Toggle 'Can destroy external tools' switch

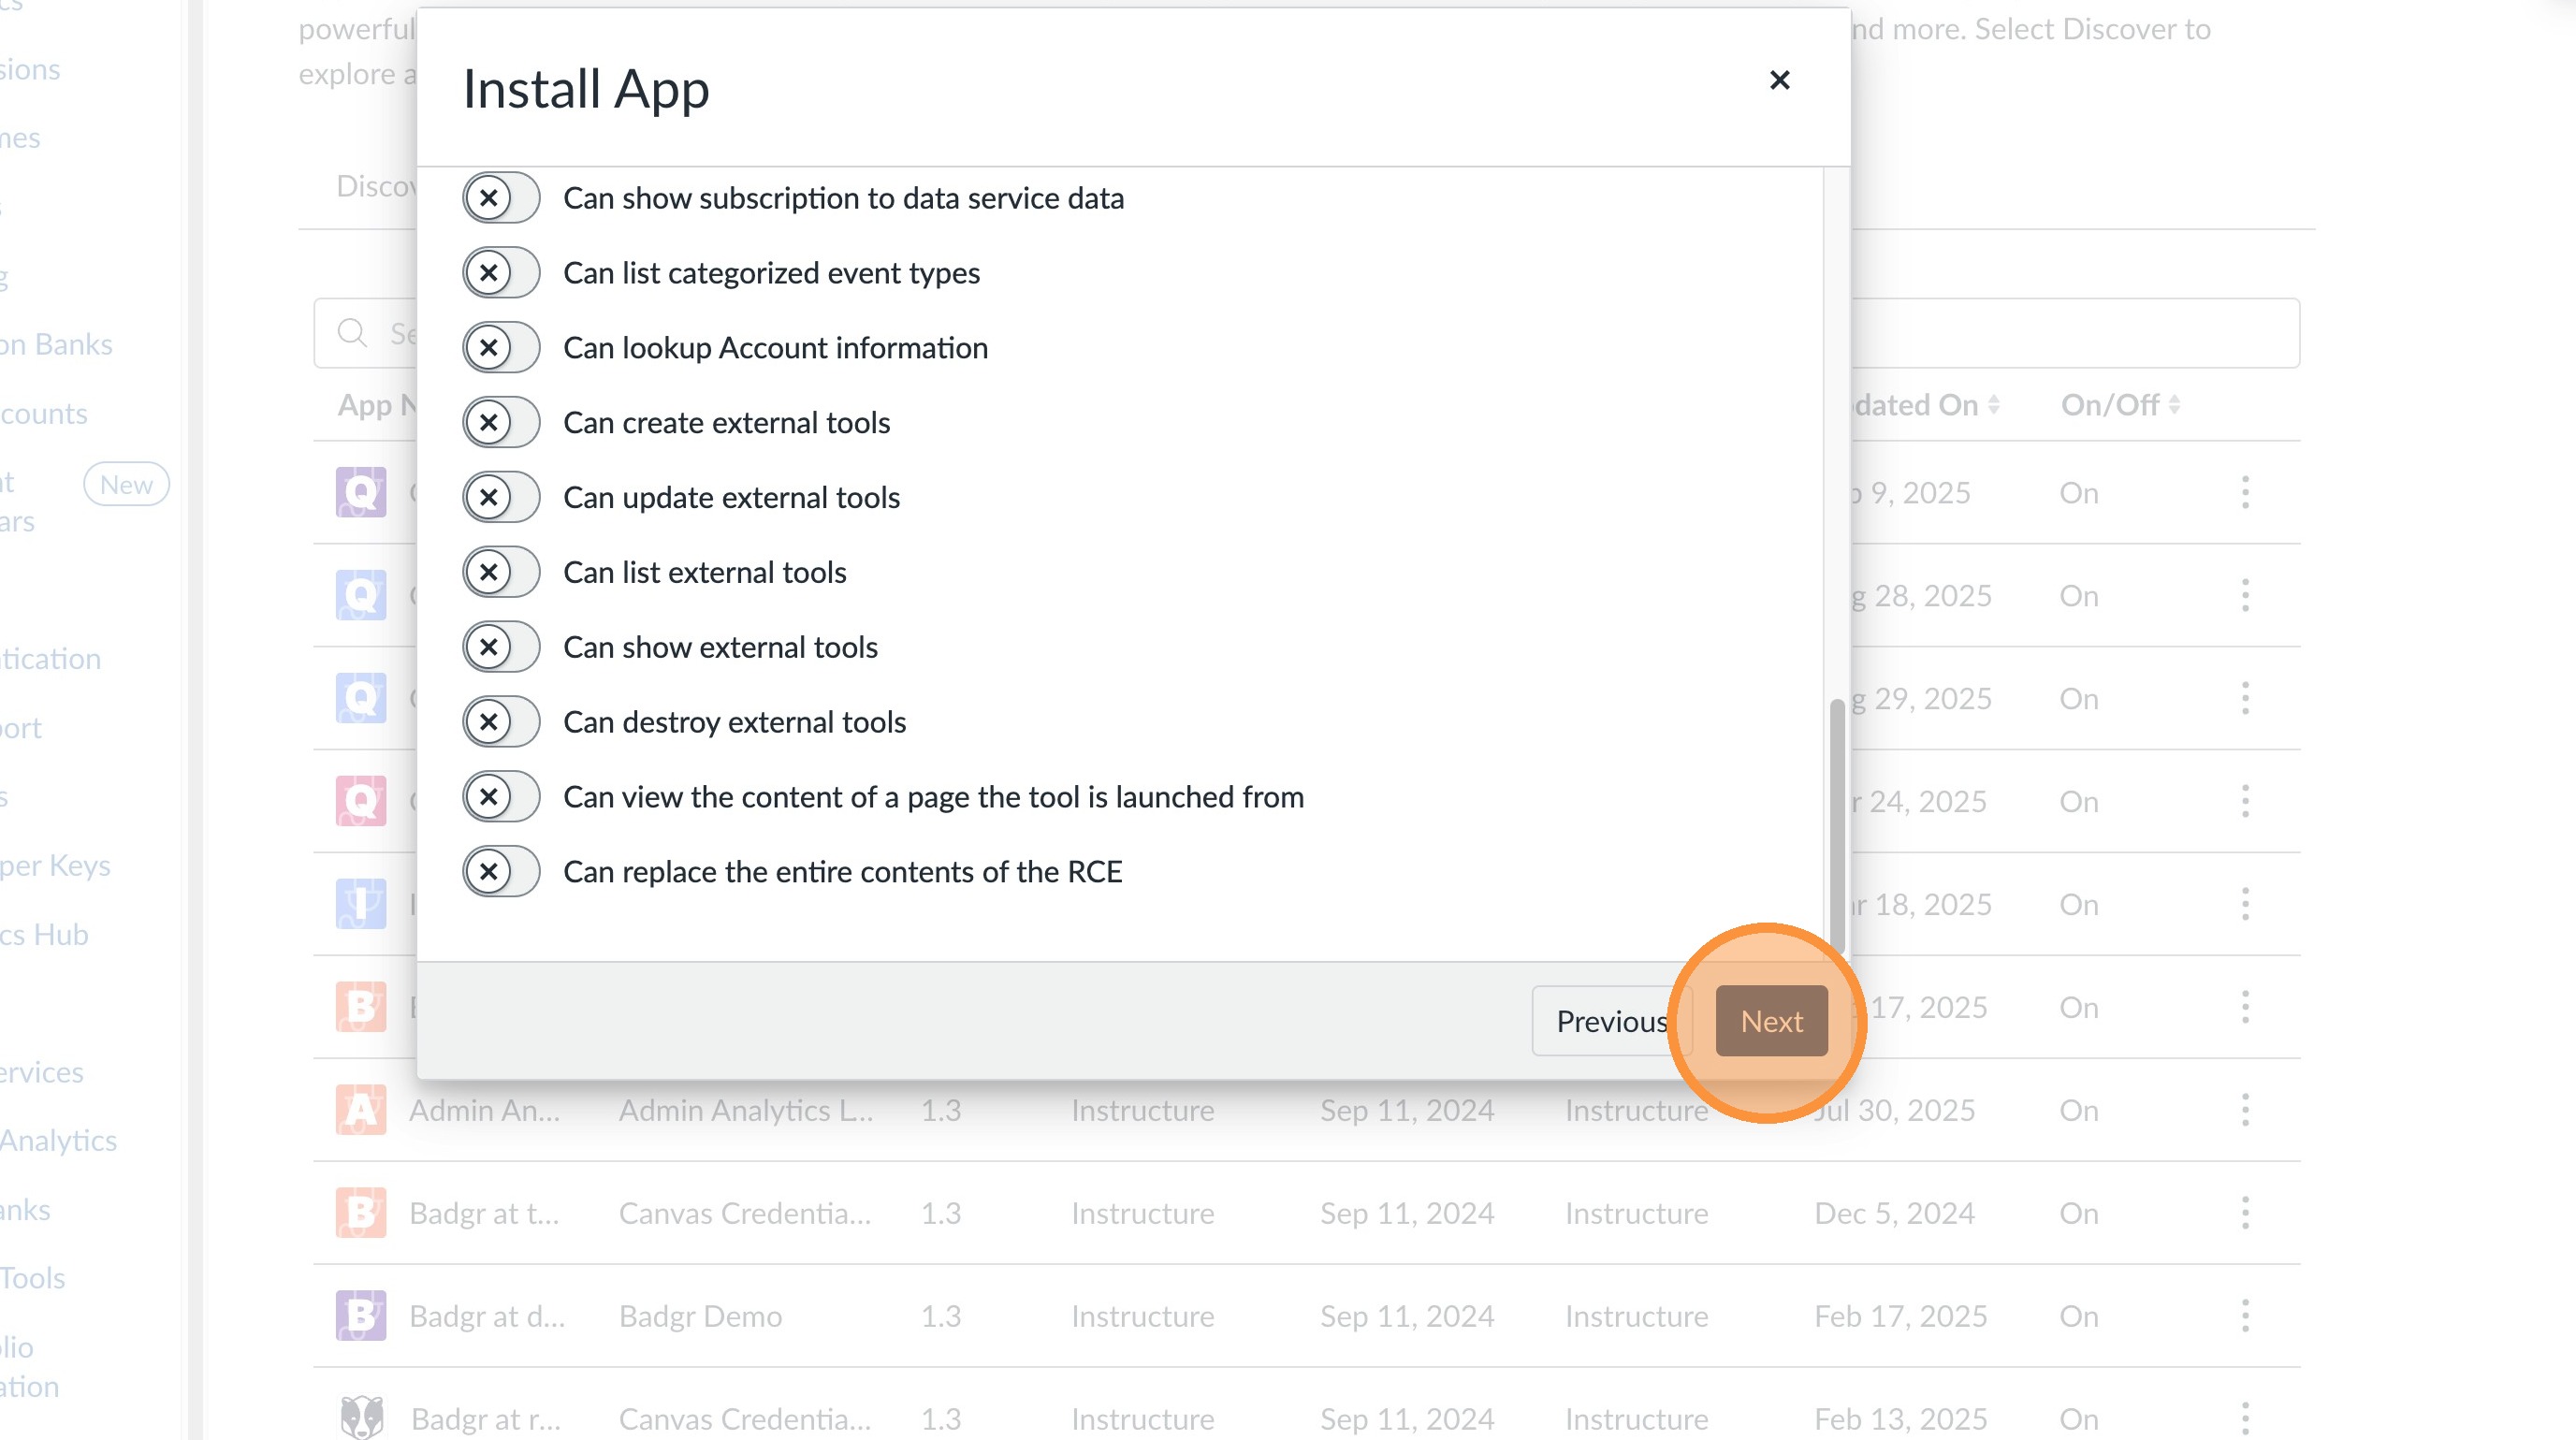pos(501,722)
